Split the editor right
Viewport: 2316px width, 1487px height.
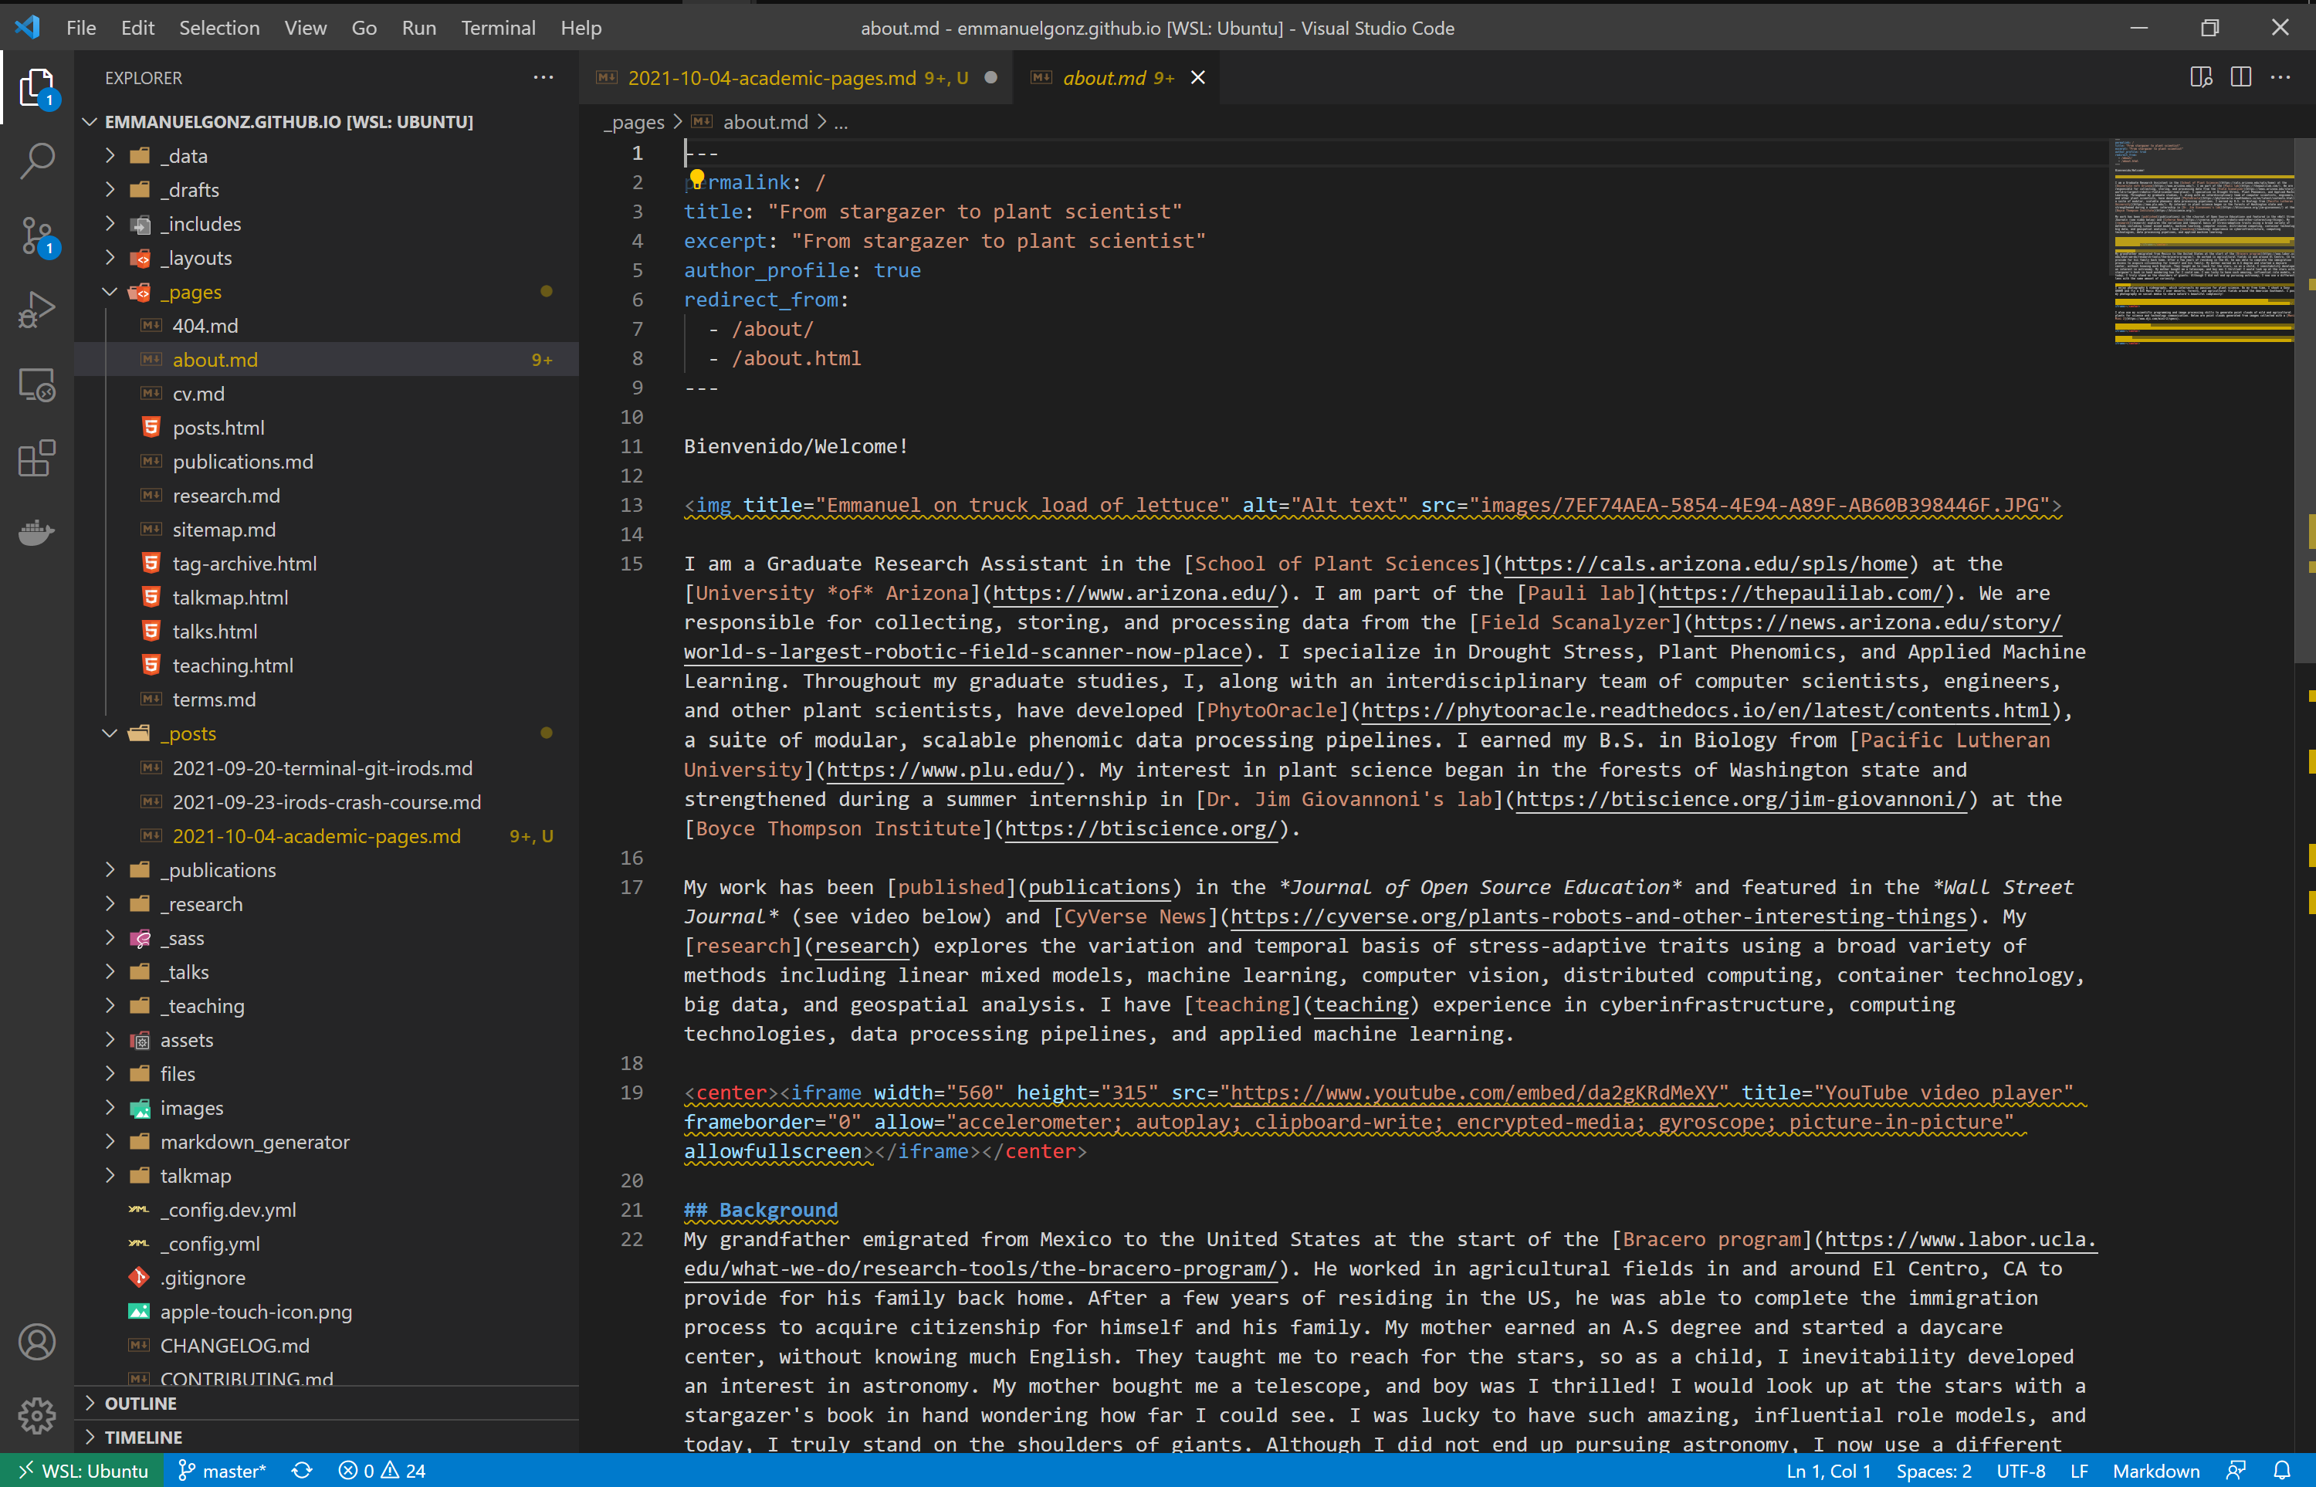coord(2240,77)
